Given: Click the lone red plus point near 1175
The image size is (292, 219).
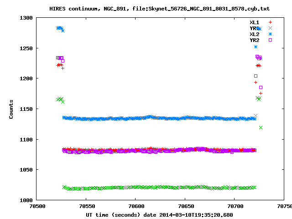Looking at the screenshot, I should 261,93.
